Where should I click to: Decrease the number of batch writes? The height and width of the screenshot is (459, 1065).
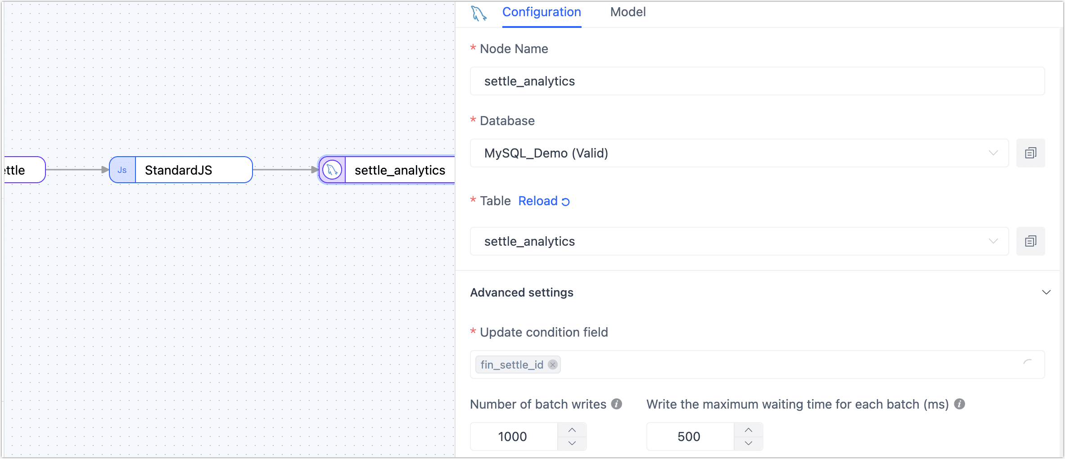tap(572, 443)
